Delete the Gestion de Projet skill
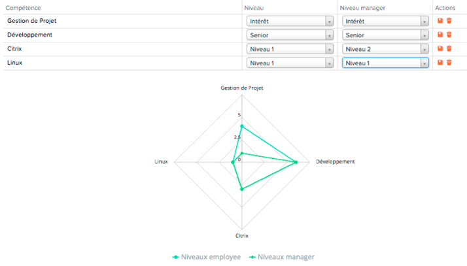This screenshot has height=266, width=467. [x=449, y=20]
